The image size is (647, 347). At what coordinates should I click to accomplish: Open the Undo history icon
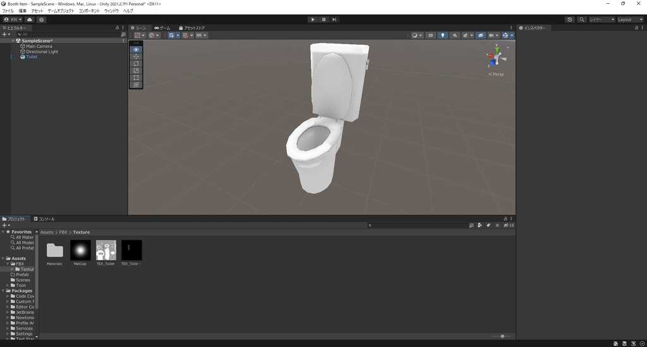[570, 20]
